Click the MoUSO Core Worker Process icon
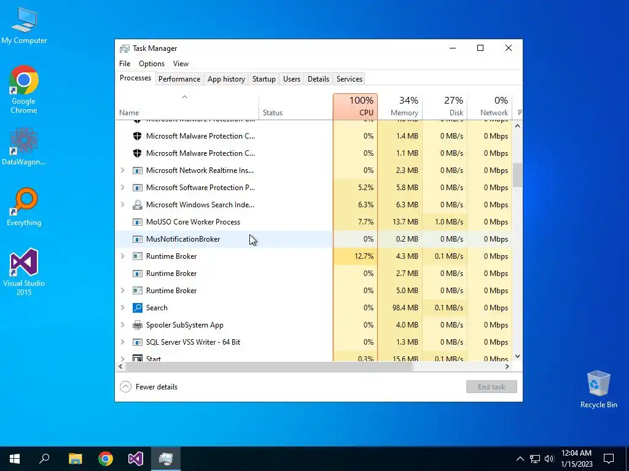 [138, 222]
